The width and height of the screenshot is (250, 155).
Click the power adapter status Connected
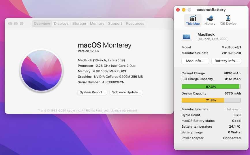coord(232,138)
